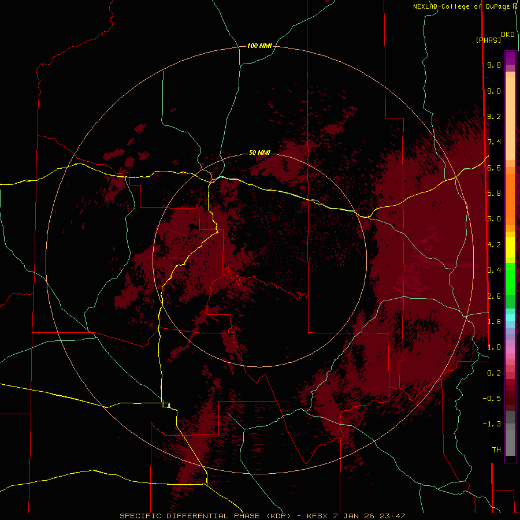The width and height of the screenshot is (520, 520).
Task: Pick the bright green segment of color bar
Action: 510,279
